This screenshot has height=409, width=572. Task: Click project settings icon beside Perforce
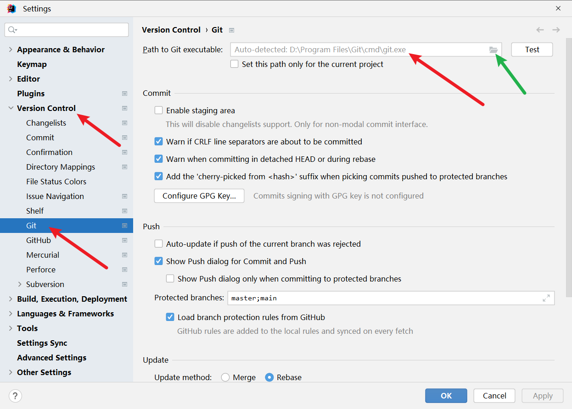[x=124, y=270]
